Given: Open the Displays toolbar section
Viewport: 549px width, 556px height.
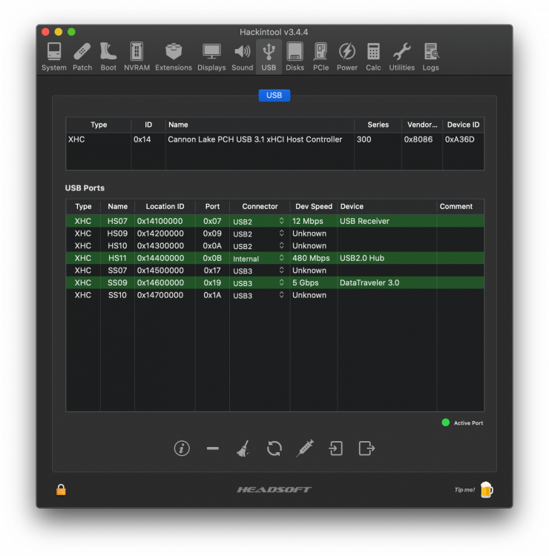Looking at the screenshot, I should [x=211, y=57].
